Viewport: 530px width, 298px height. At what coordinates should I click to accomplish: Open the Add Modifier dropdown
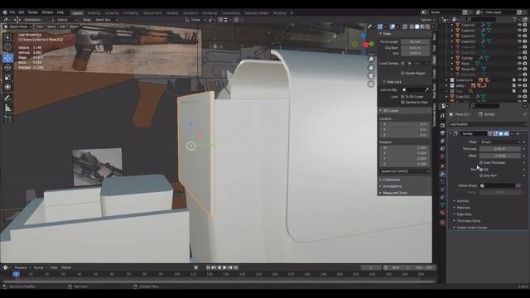click(x=488, y=124)
